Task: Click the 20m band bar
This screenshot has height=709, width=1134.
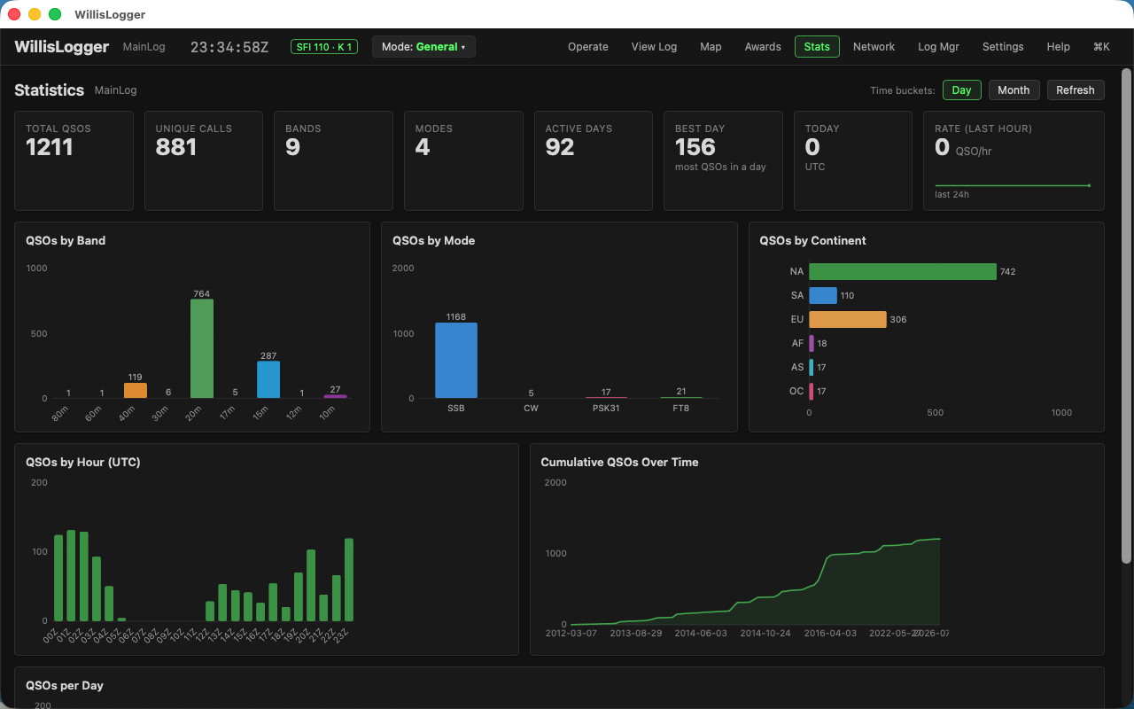Action: coord(202,348)
